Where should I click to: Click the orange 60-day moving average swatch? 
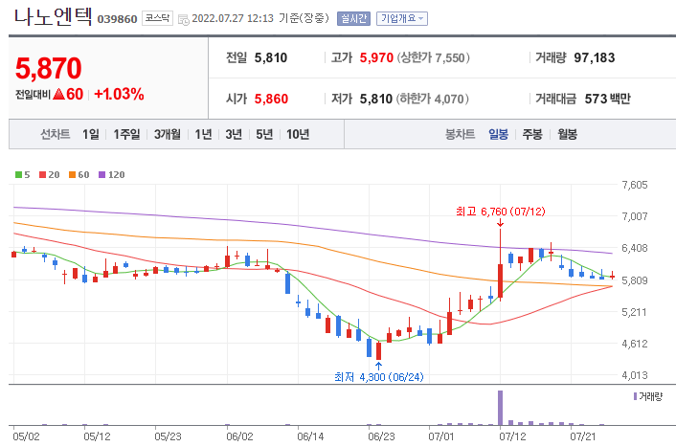point(72,174)
